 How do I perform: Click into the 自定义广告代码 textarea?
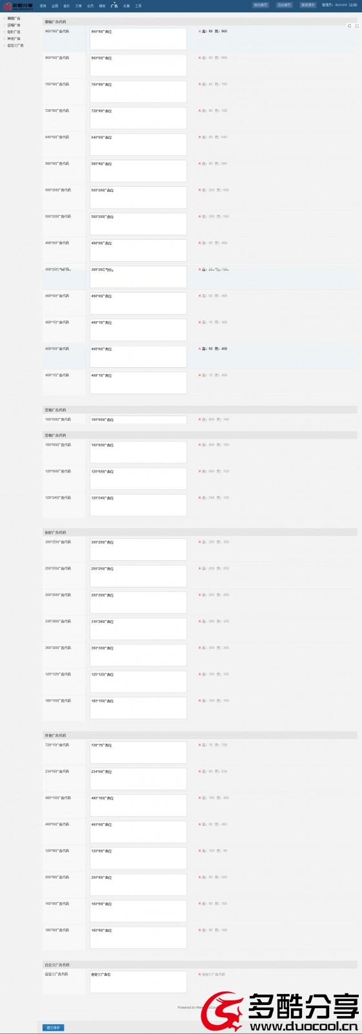tap(138, 982)
